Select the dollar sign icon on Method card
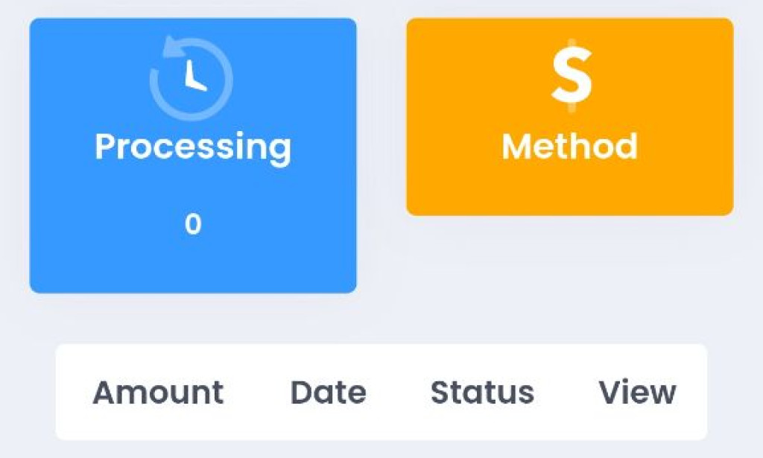Image resolution: width=763 pixels, height=458 pixels. [x=571, y=74]
